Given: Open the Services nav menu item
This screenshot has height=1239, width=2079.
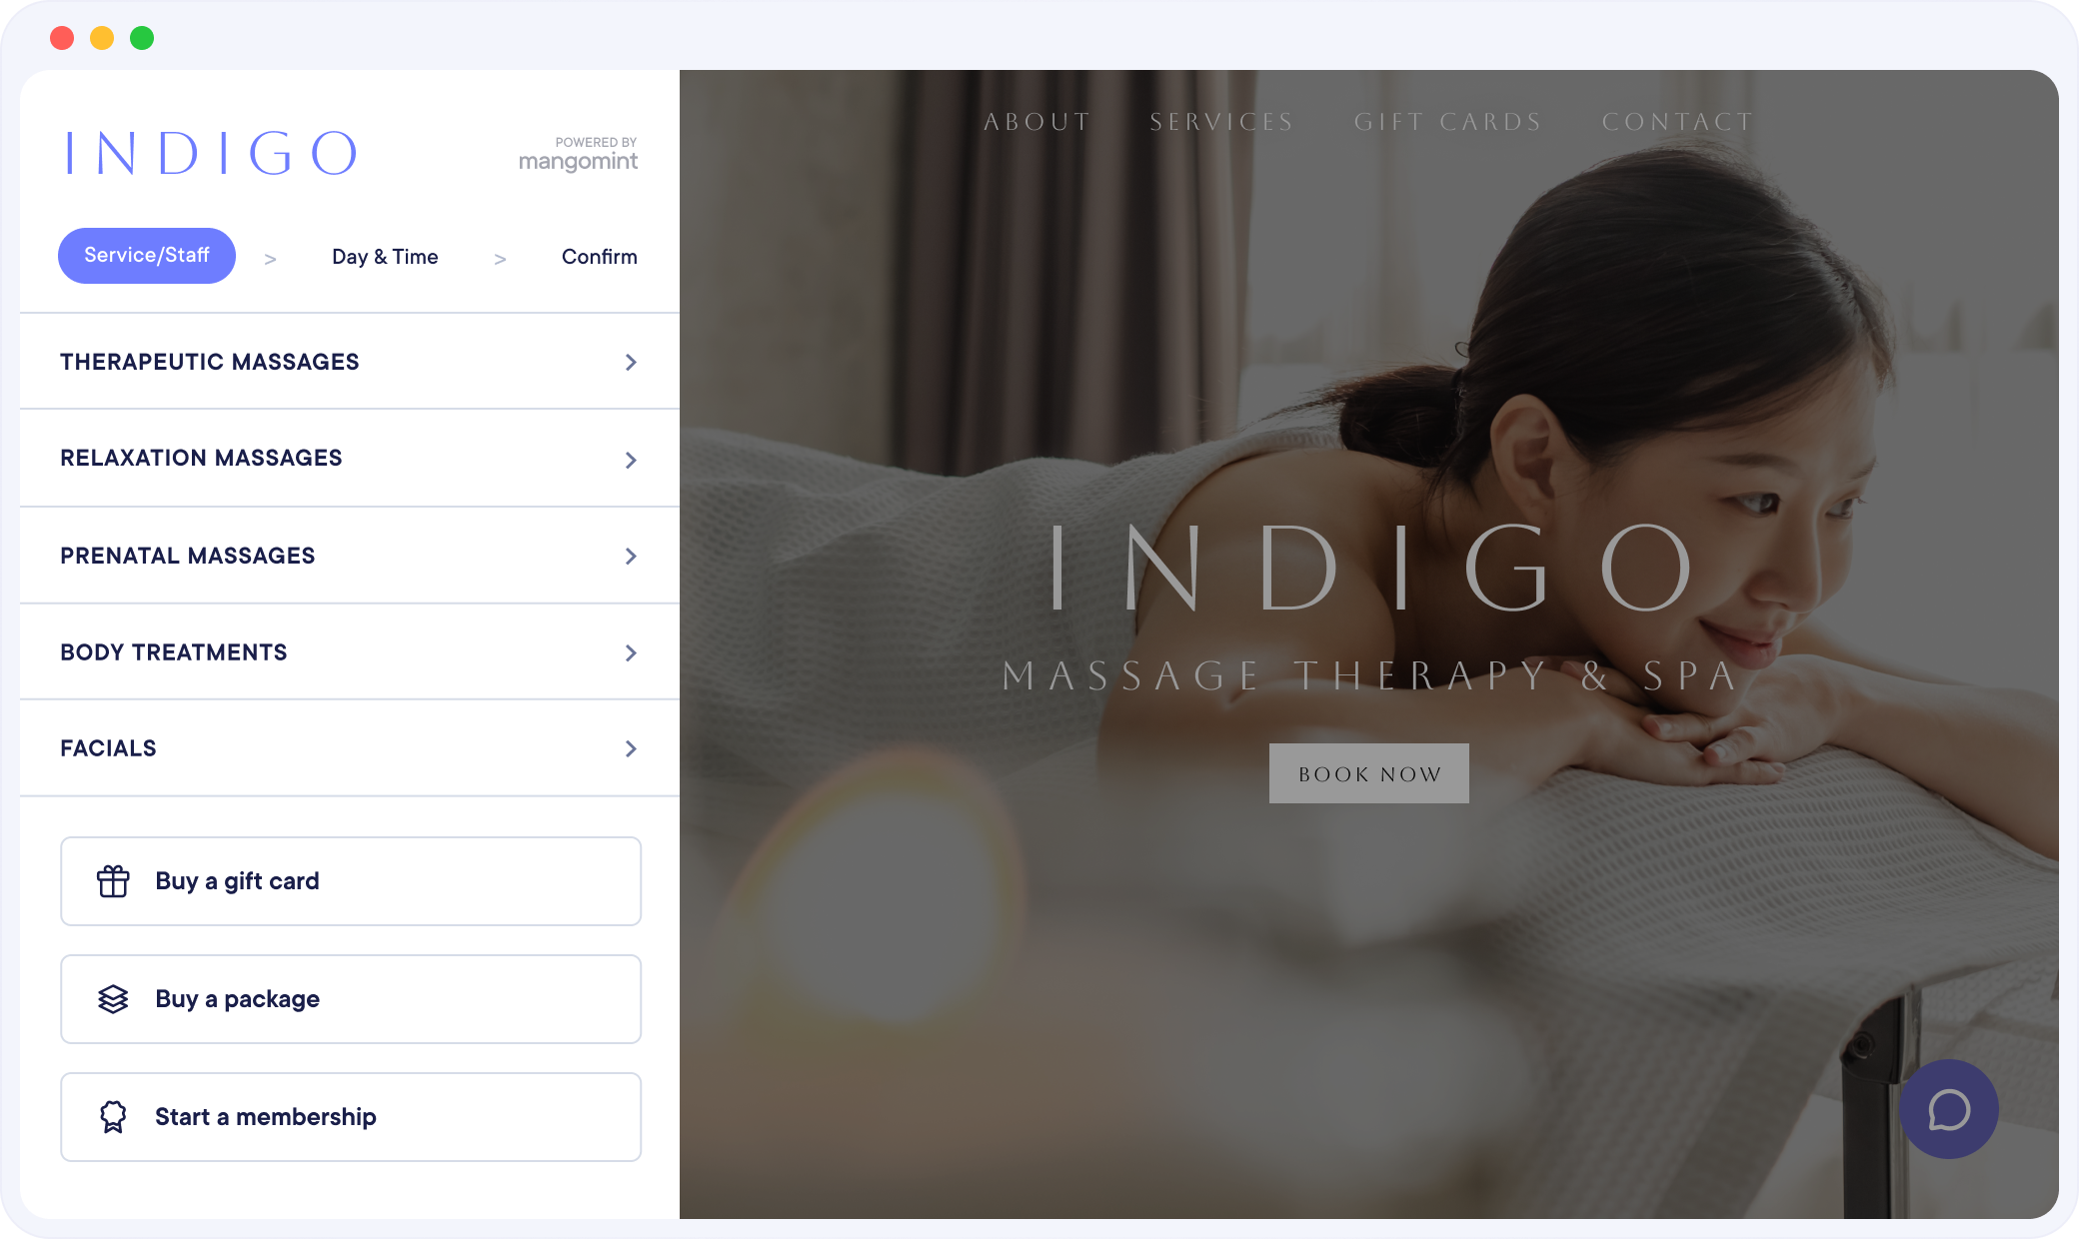Looking at the screenshot, I should pyautogui.click(x=1221, y=122).
